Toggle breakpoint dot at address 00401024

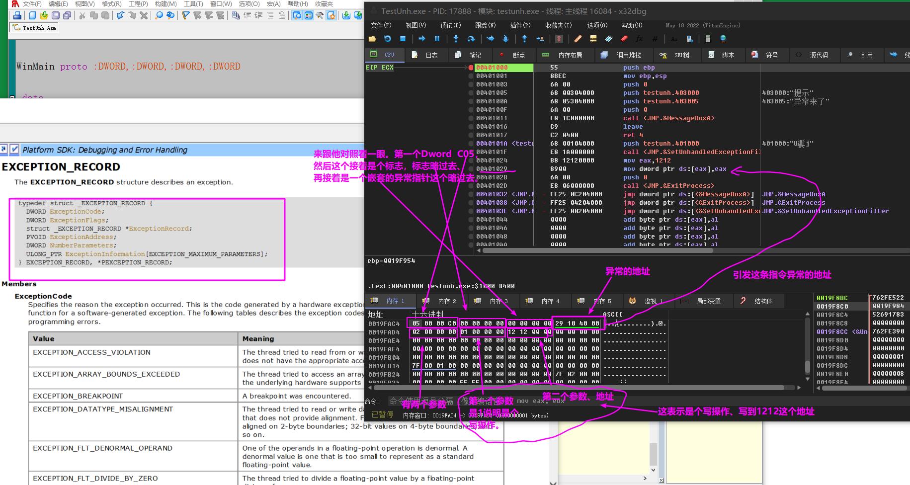tap(471, 161)
